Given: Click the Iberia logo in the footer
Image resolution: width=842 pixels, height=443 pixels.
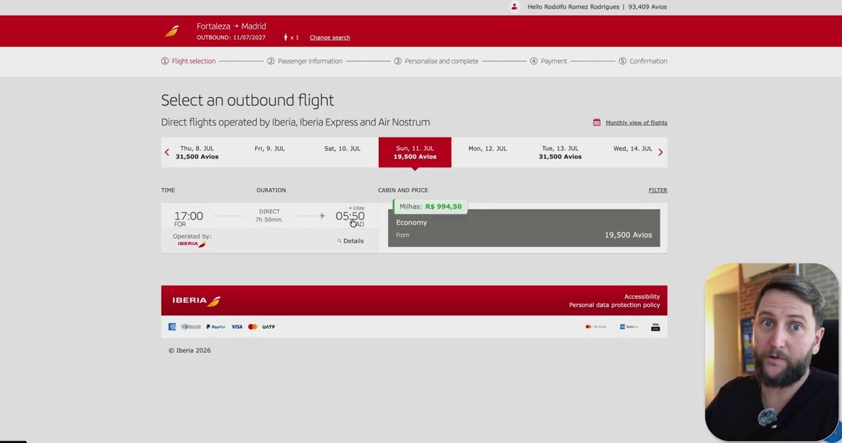Looking at the screenshot, I should (x=196, y=300).
